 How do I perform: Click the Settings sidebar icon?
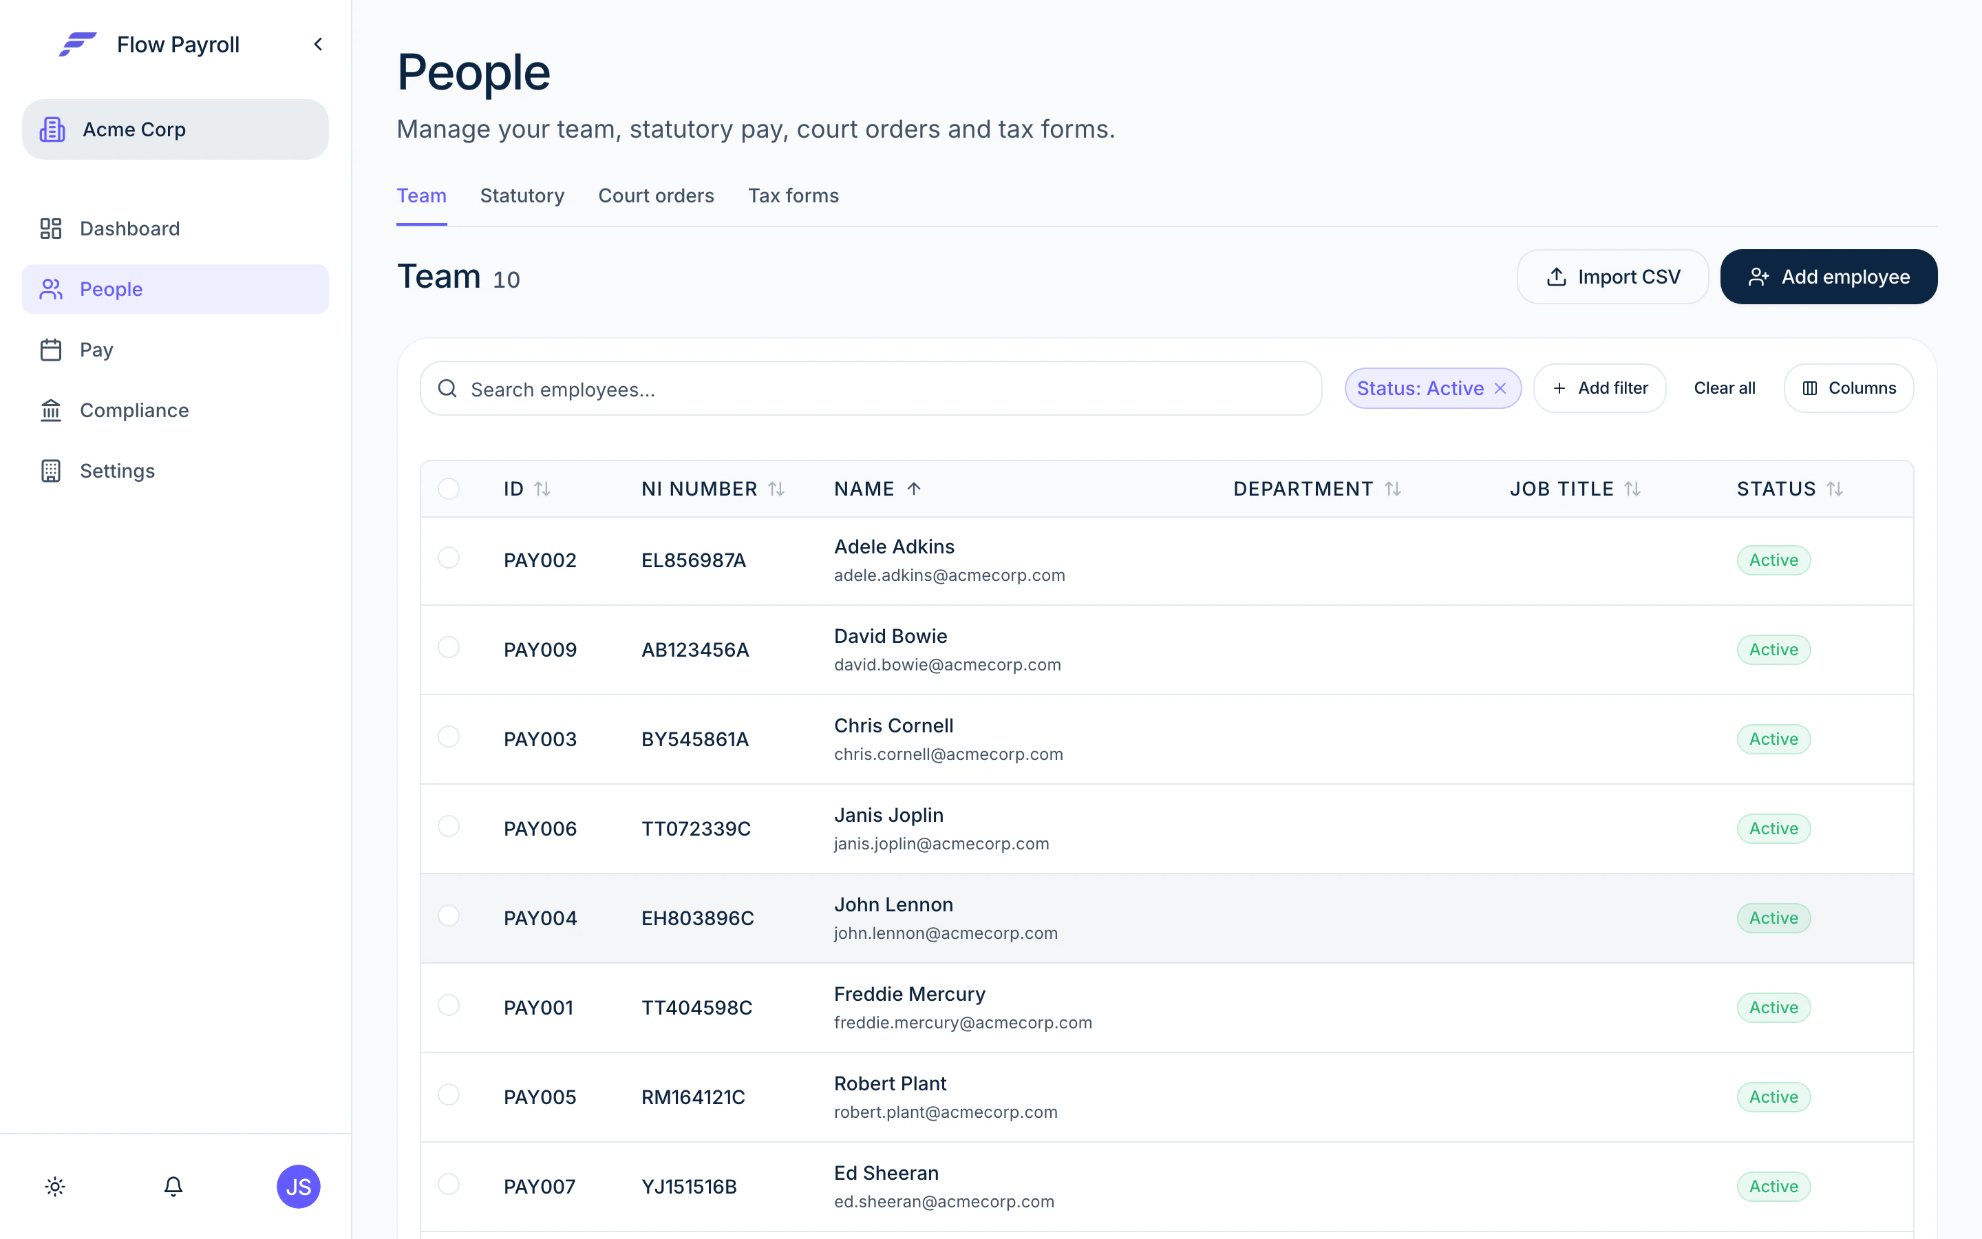51,472
